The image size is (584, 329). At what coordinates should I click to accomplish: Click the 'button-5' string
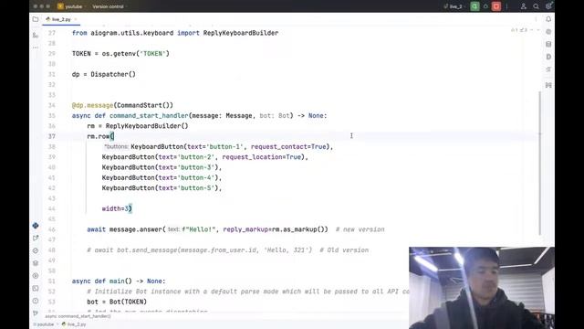click(x=197, y=188)
